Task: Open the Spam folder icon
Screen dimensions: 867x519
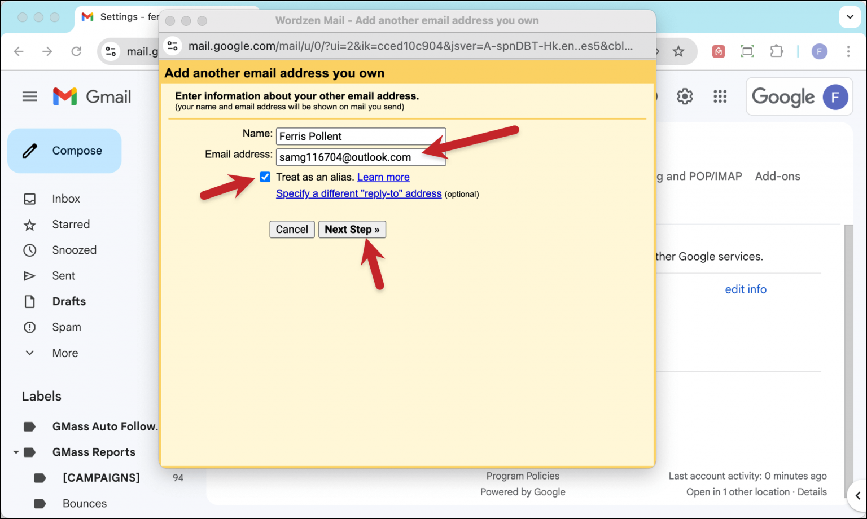Action: (30, 327)
